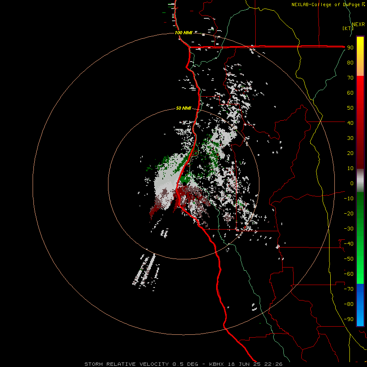
Task: Click the -40 value on the velocity scale
Action: (x=349, y=244)
